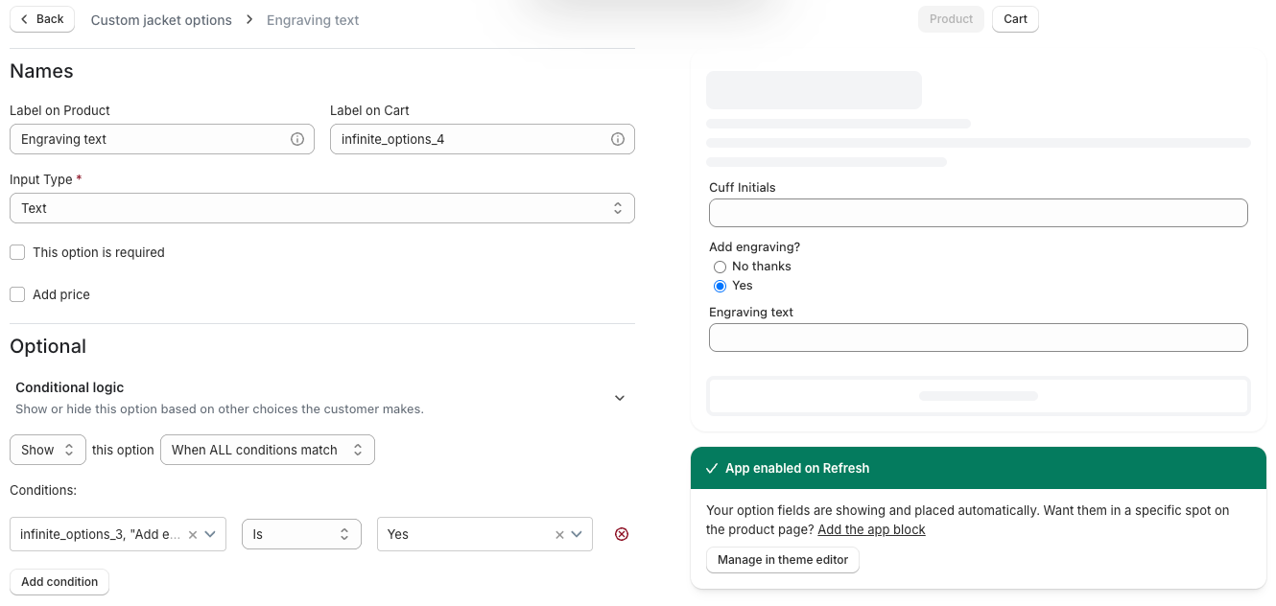Collapse the Conditional logic section
The width and height of the screenshot is (1276, 606).
pos(620,398)
